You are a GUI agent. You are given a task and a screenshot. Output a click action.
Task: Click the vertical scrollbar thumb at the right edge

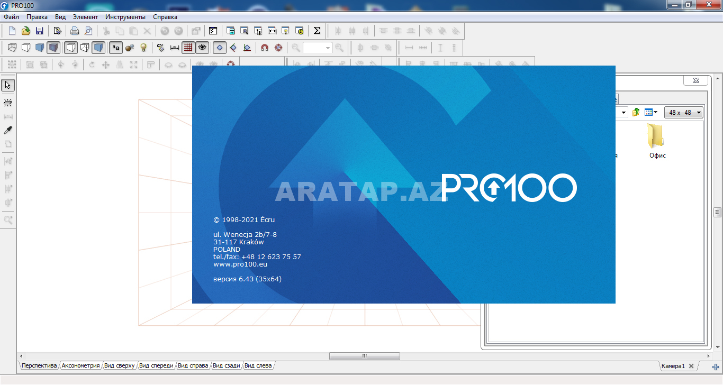pos(718,212)
